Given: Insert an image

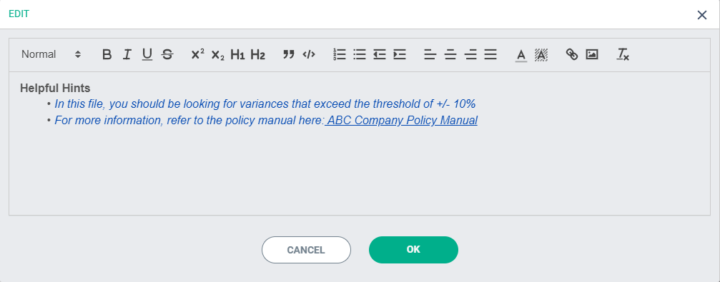Looking at the screenshot, I should point(592,54).
